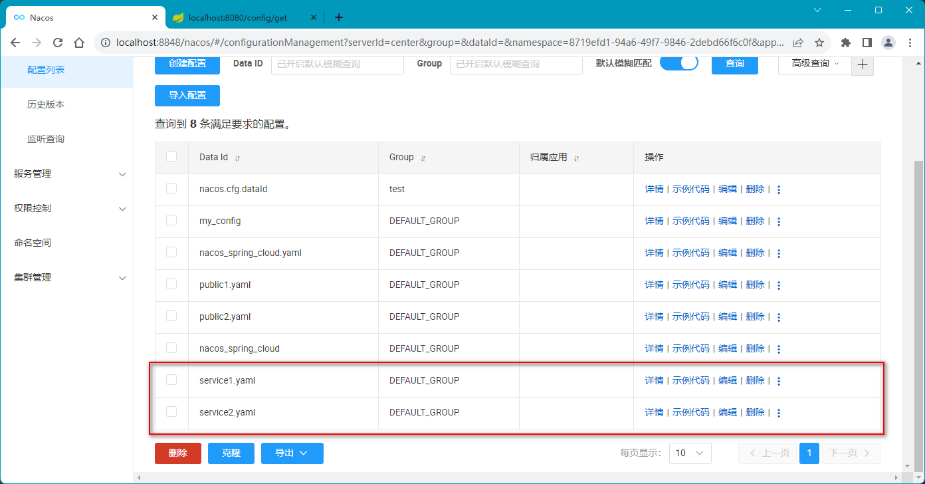Open 详情 for service1.yaml

(x=655, y=380)
